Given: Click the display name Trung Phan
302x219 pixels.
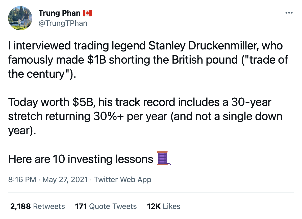Looking at the screenshot, I should [60, 13].
